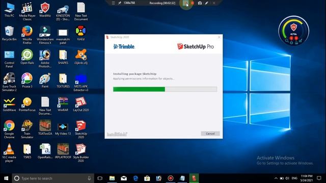Open the Mail app from taskbar

[124, 178]
